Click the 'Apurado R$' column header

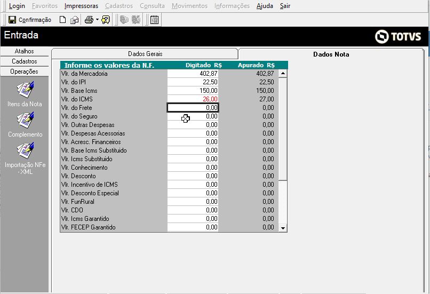256,65
